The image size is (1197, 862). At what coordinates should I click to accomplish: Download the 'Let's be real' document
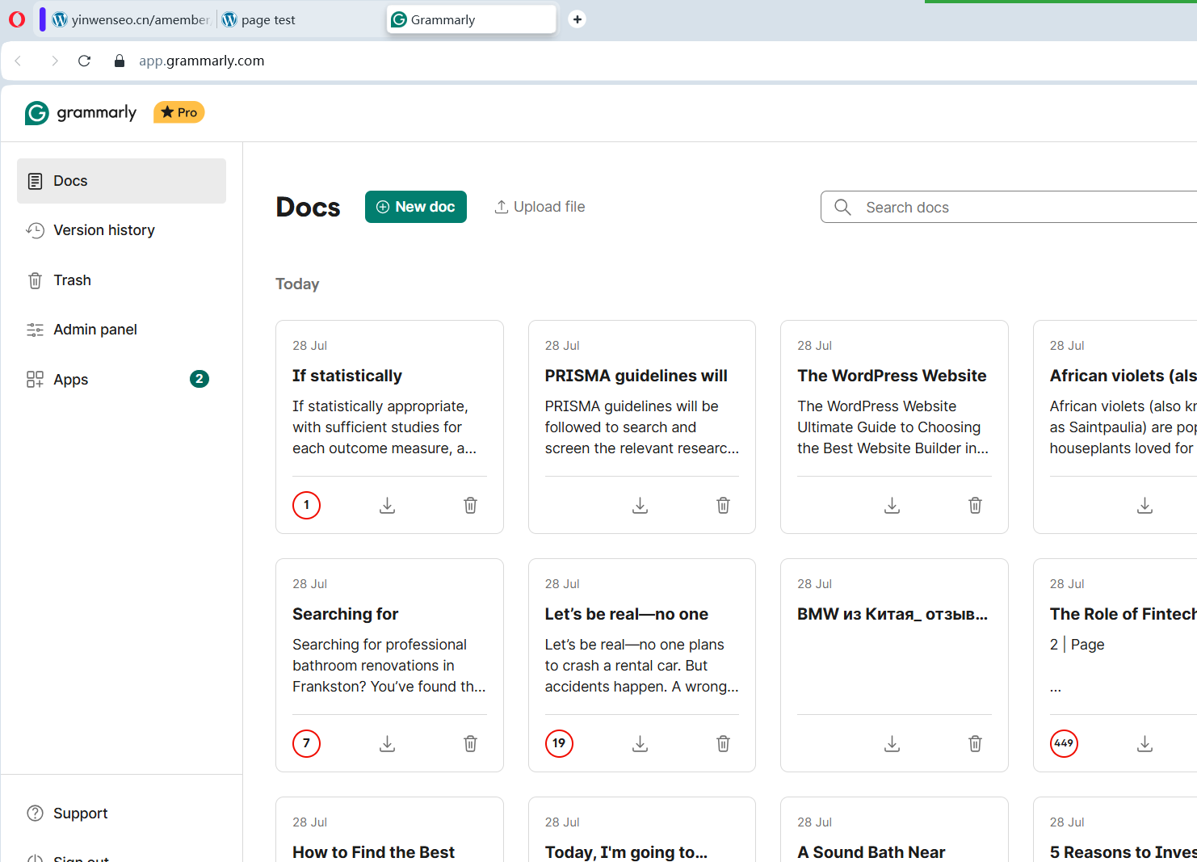640,743
